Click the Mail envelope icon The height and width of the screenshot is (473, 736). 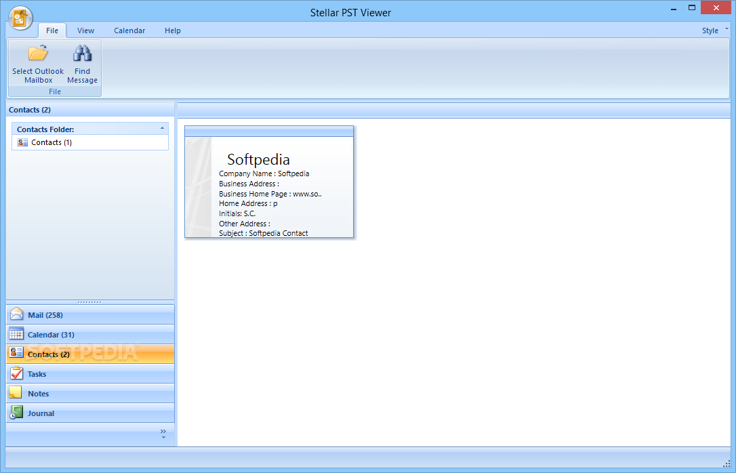tap(16, 314)
